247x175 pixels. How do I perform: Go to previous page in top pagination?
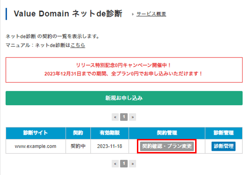[115, 117]
